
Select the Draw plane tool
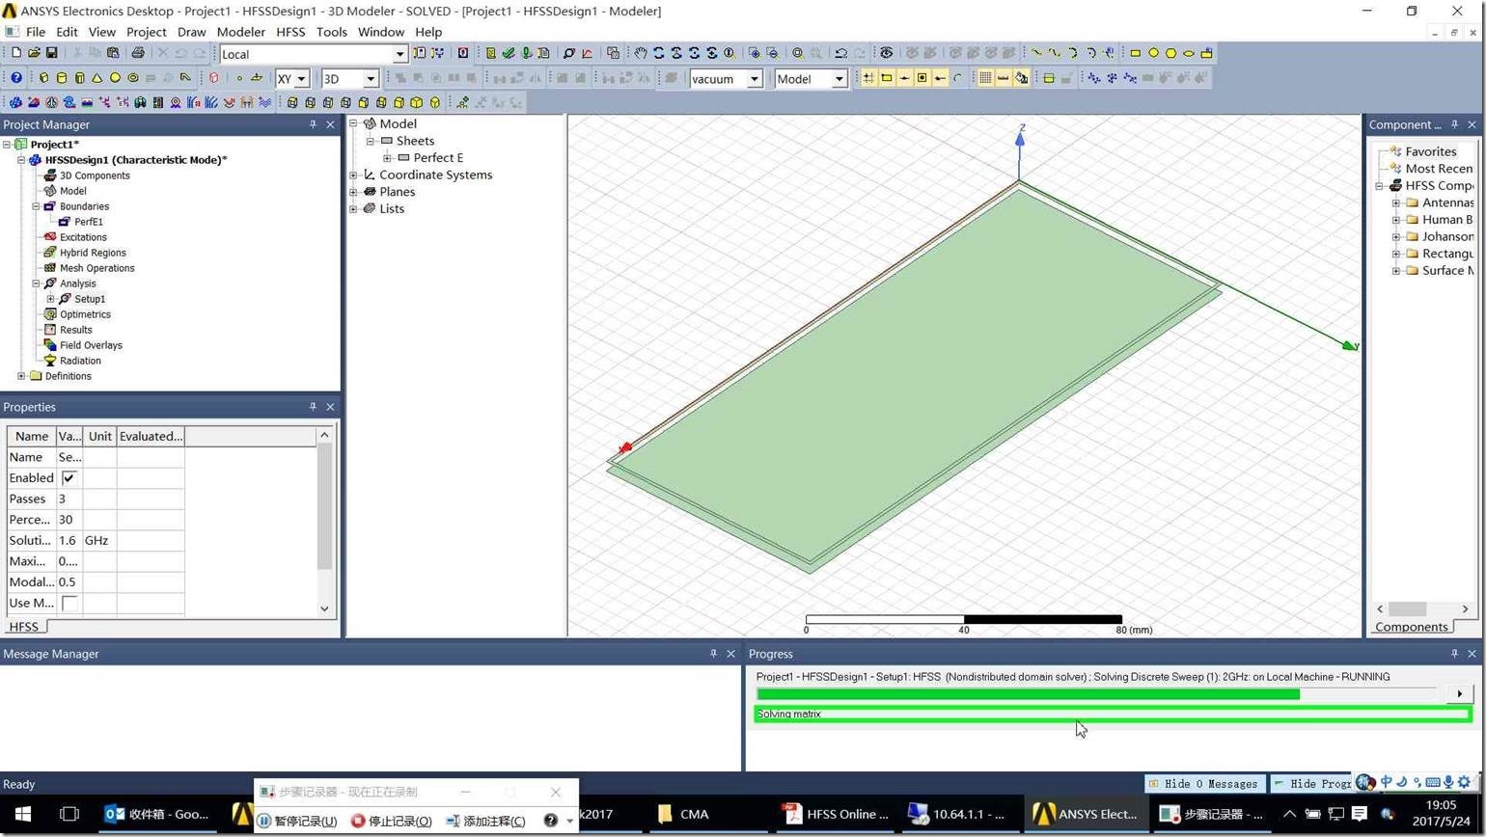coord(257,78)
